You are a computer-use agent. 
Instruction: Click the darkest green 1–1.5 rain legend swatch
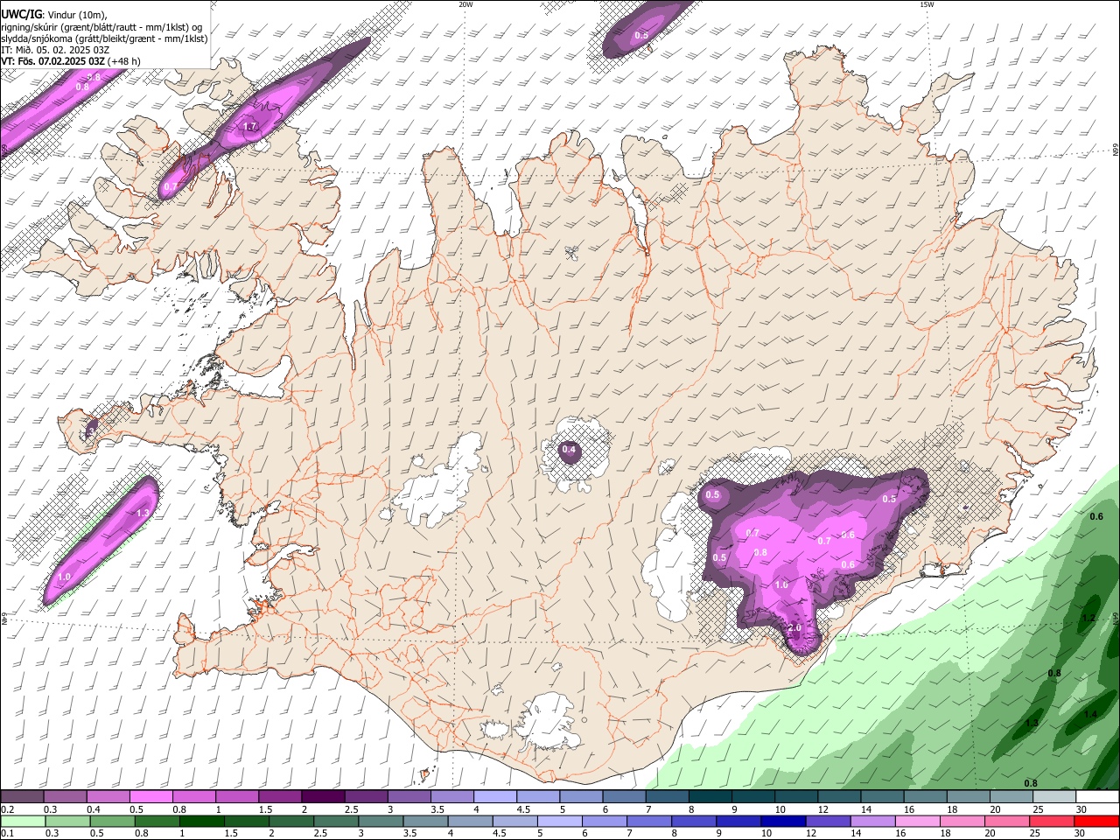pos(200,822)
